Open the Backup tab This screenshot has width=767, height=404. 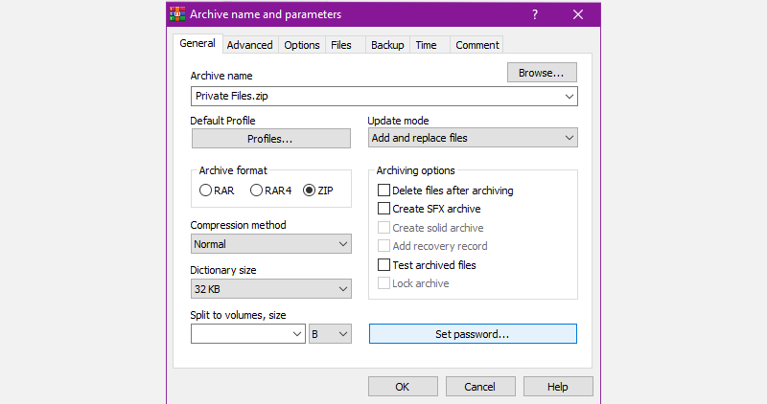[387, 45]
